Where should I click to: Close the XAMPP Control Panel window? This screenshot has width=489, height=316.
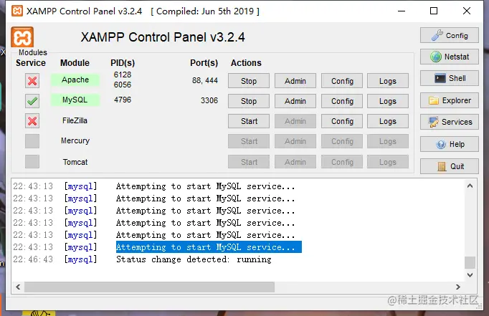point(467,11)
